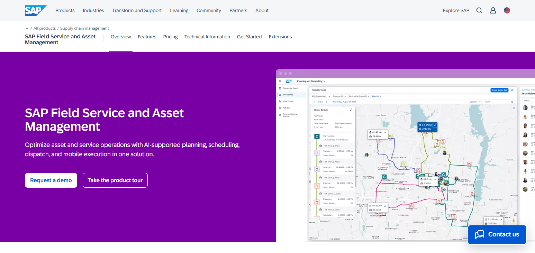Click the All products breadcrumb link
This screenshot has height=253, width=535.
[45, 28]
